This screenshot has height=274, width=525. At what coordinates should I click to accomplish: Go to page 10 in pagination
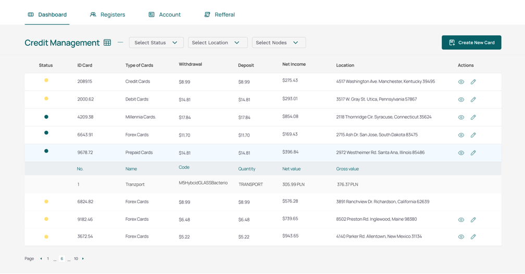click(76, 258)
